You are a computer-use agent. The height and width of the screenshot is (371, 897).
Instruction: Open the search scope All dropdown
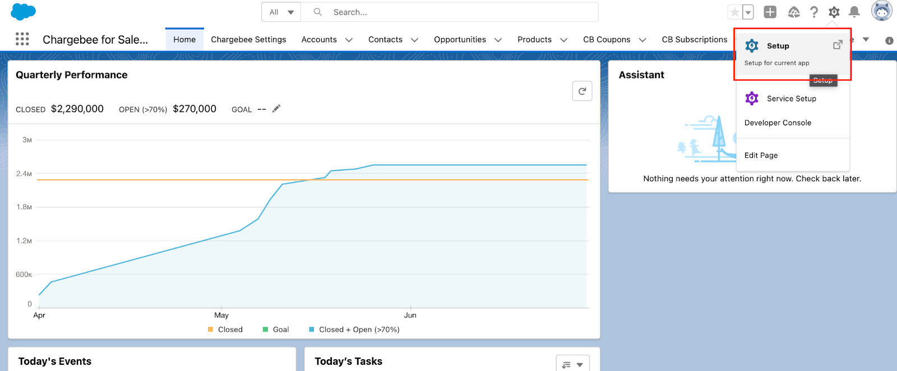[x=281, y=12]
